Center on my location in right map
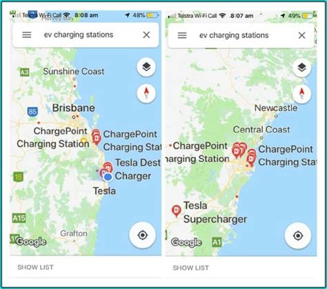 (298, 236)
